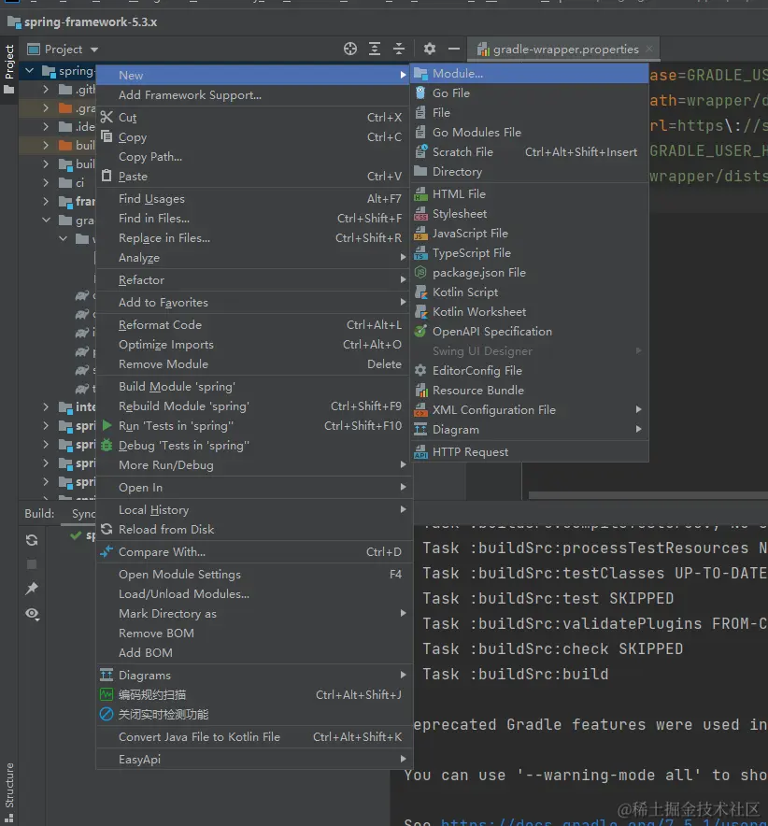Viewport: 768px width, 826px height.
Task: Expand the inte module node
Action: click(x=46, y=406)
